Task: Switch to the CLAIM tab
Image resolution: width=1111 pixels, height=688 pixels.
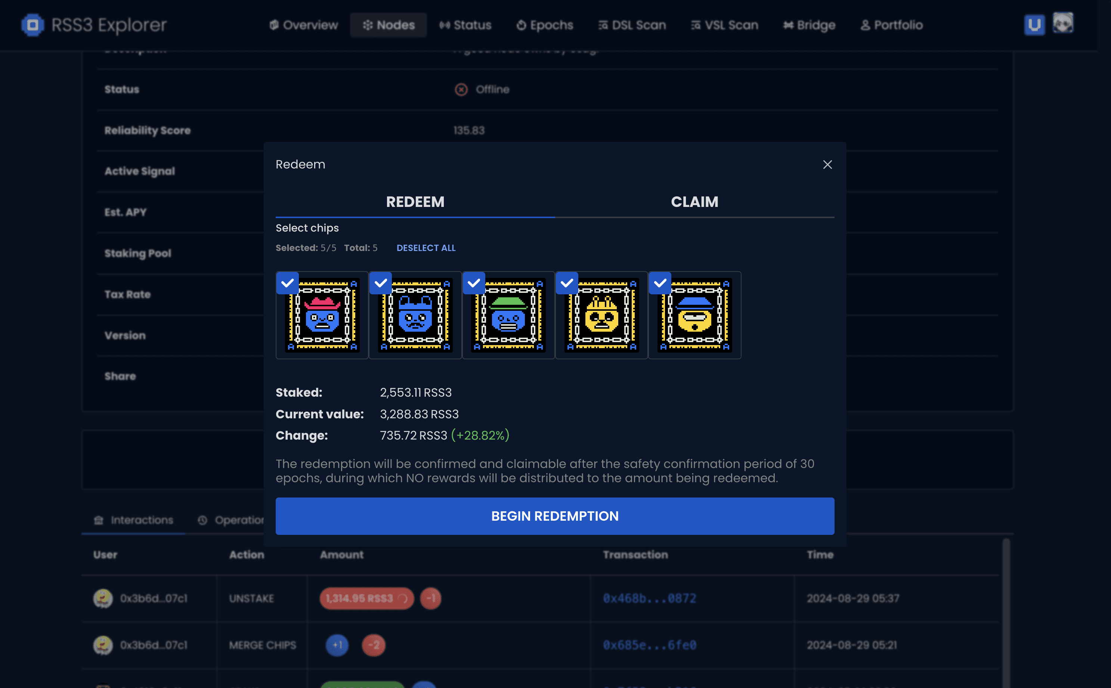Action: point(694,202)
